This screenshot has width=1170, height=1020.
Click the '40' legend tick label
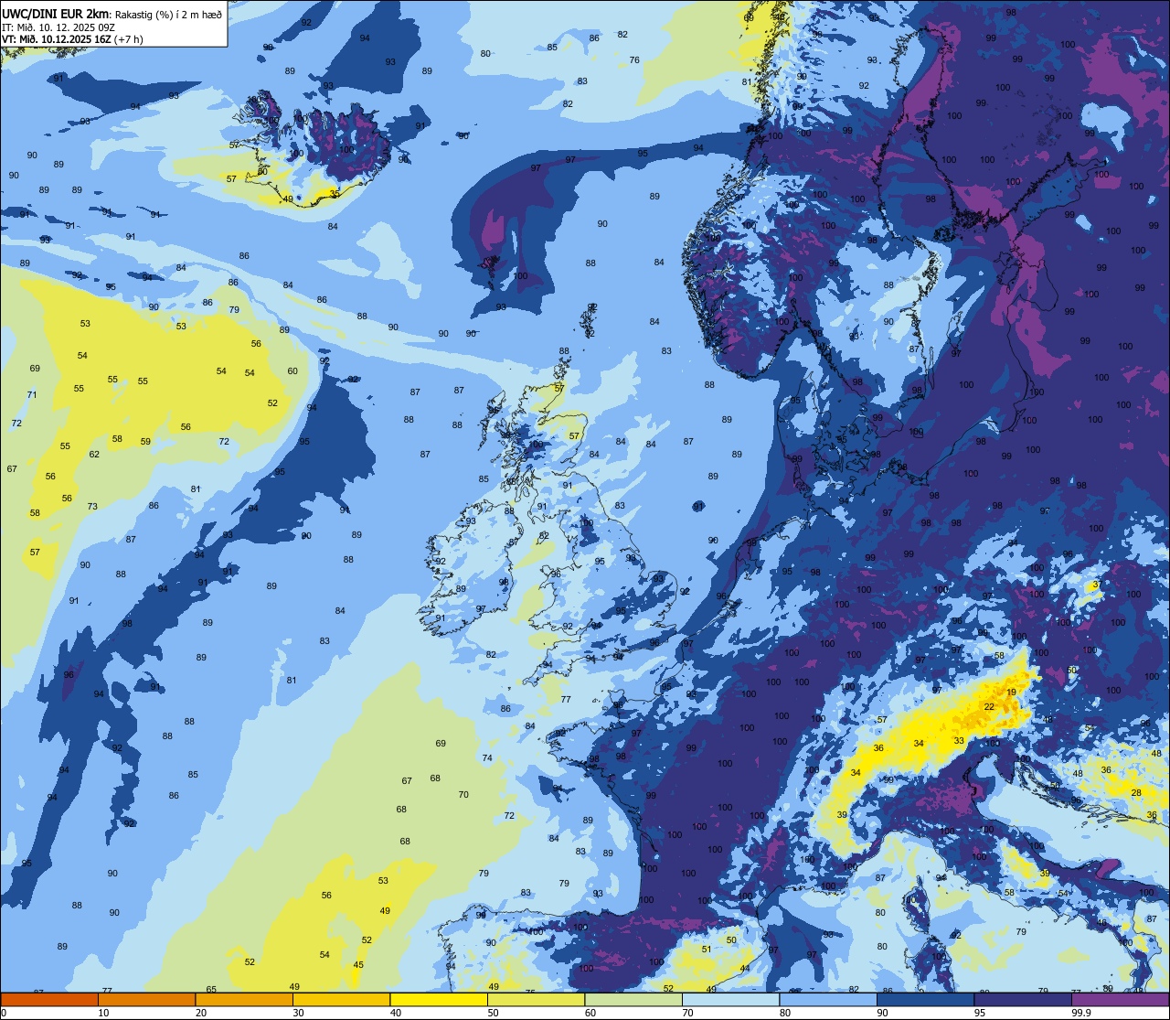coord(396,1013)
